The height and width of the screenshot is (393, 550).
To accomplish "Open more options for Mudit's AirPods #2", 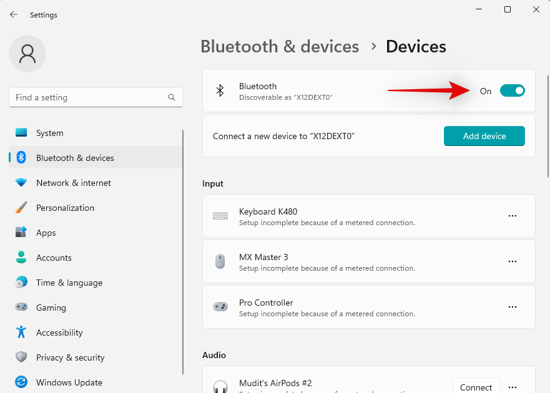I will pos(513,387).
